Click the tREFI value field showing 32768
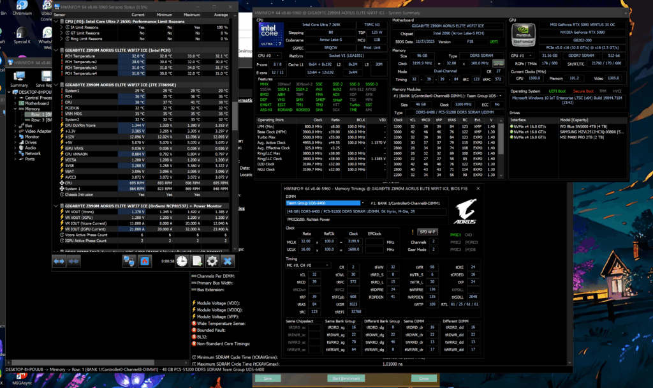This screenshot has height=388, width=653. (x=356, y=311)
